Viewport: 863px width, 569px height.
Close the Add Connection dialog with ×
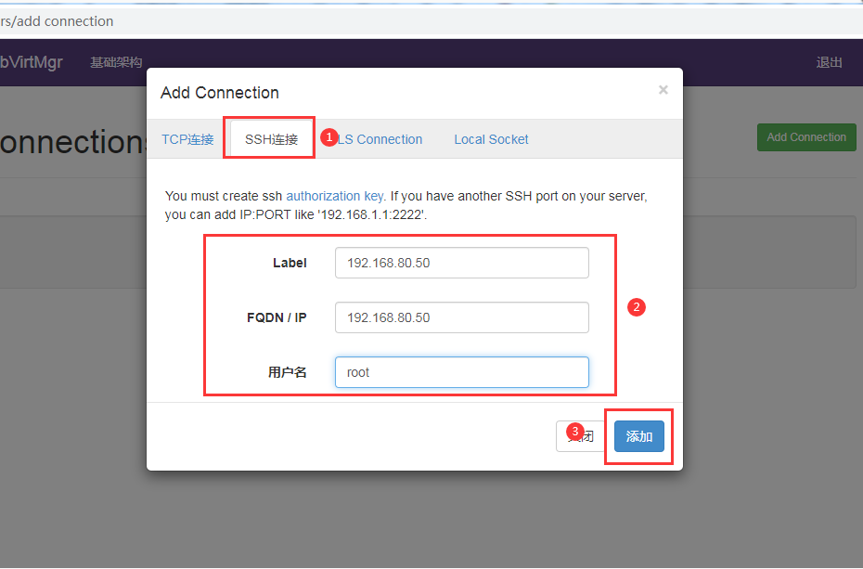coord(663,90)
